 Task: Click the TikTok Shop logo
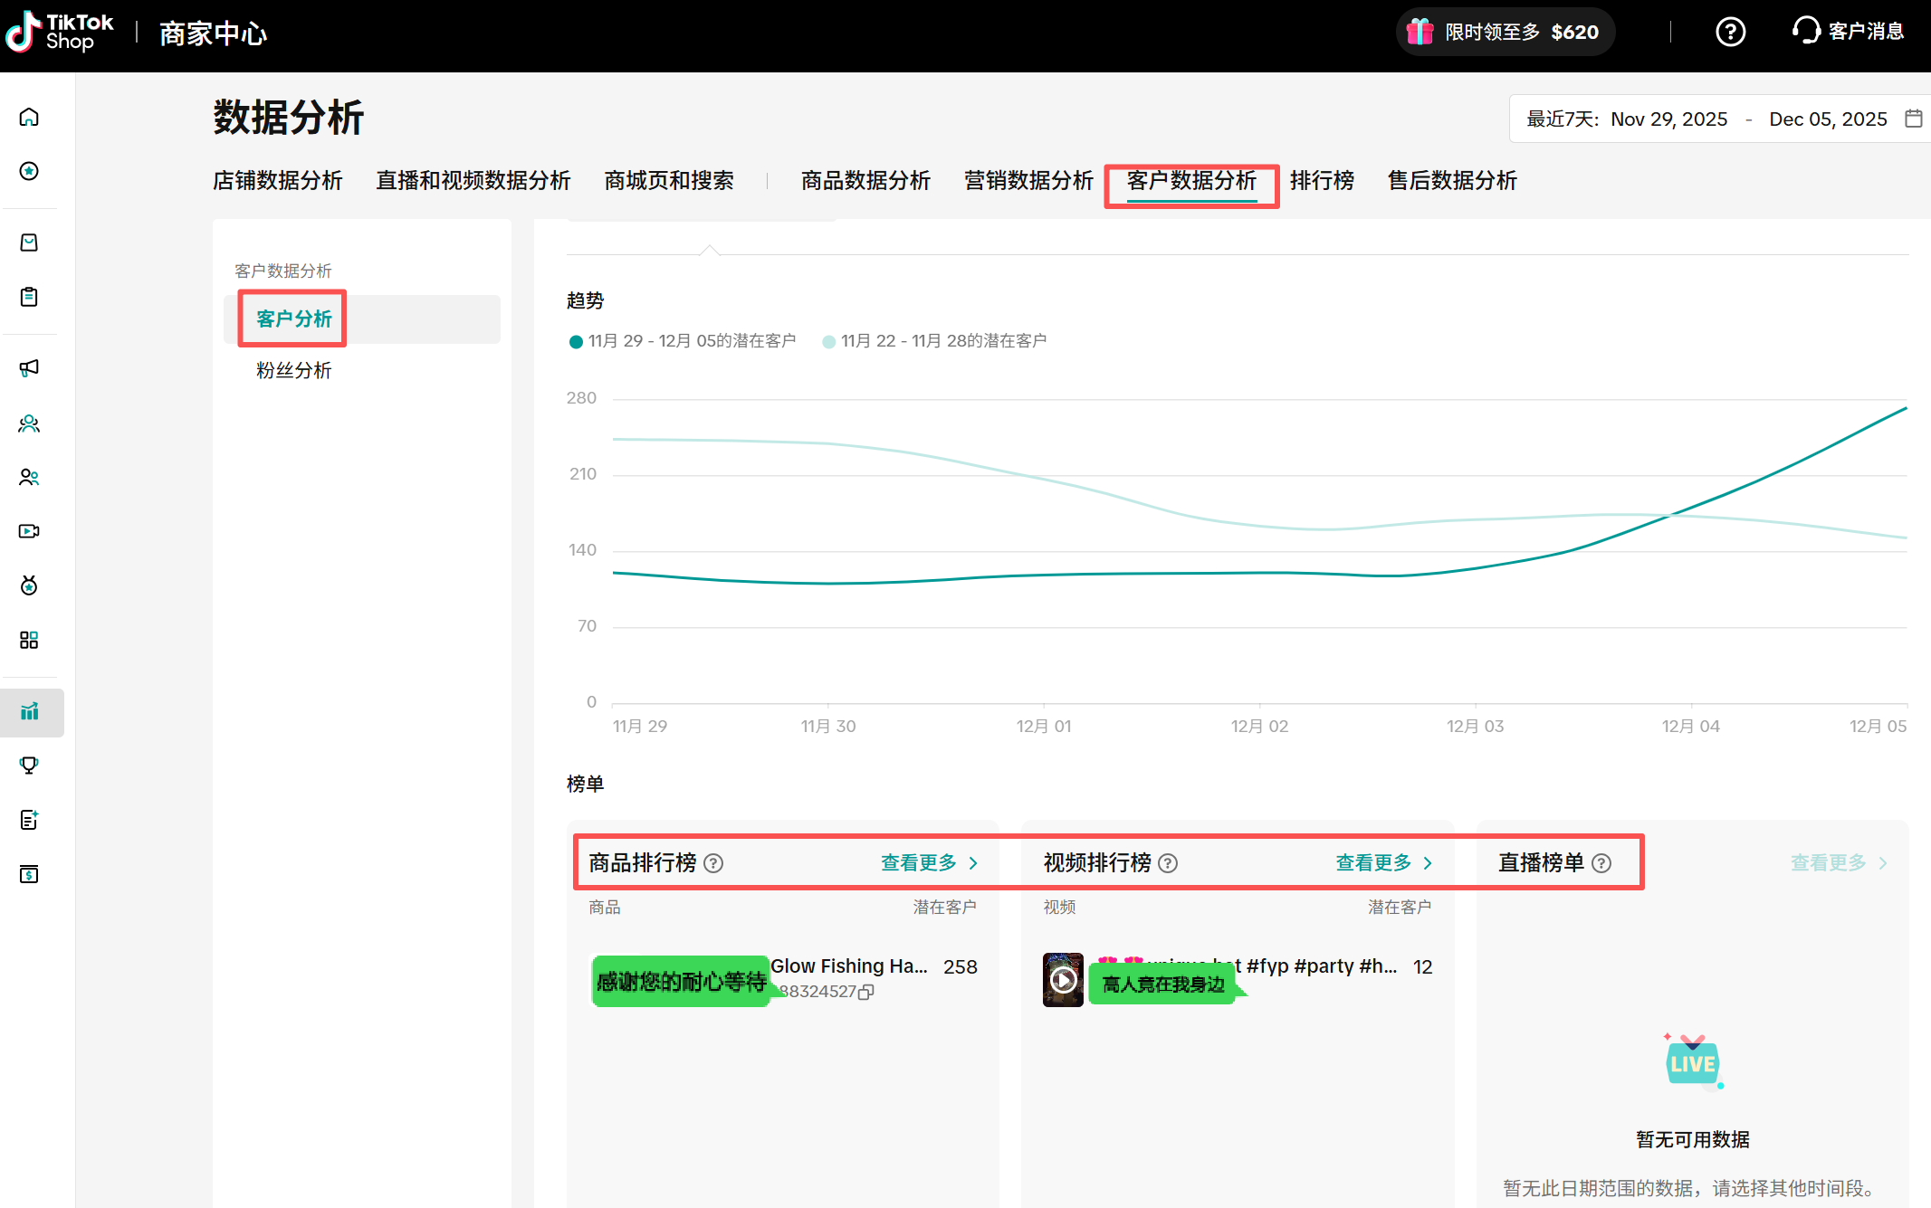pos(60,33)
